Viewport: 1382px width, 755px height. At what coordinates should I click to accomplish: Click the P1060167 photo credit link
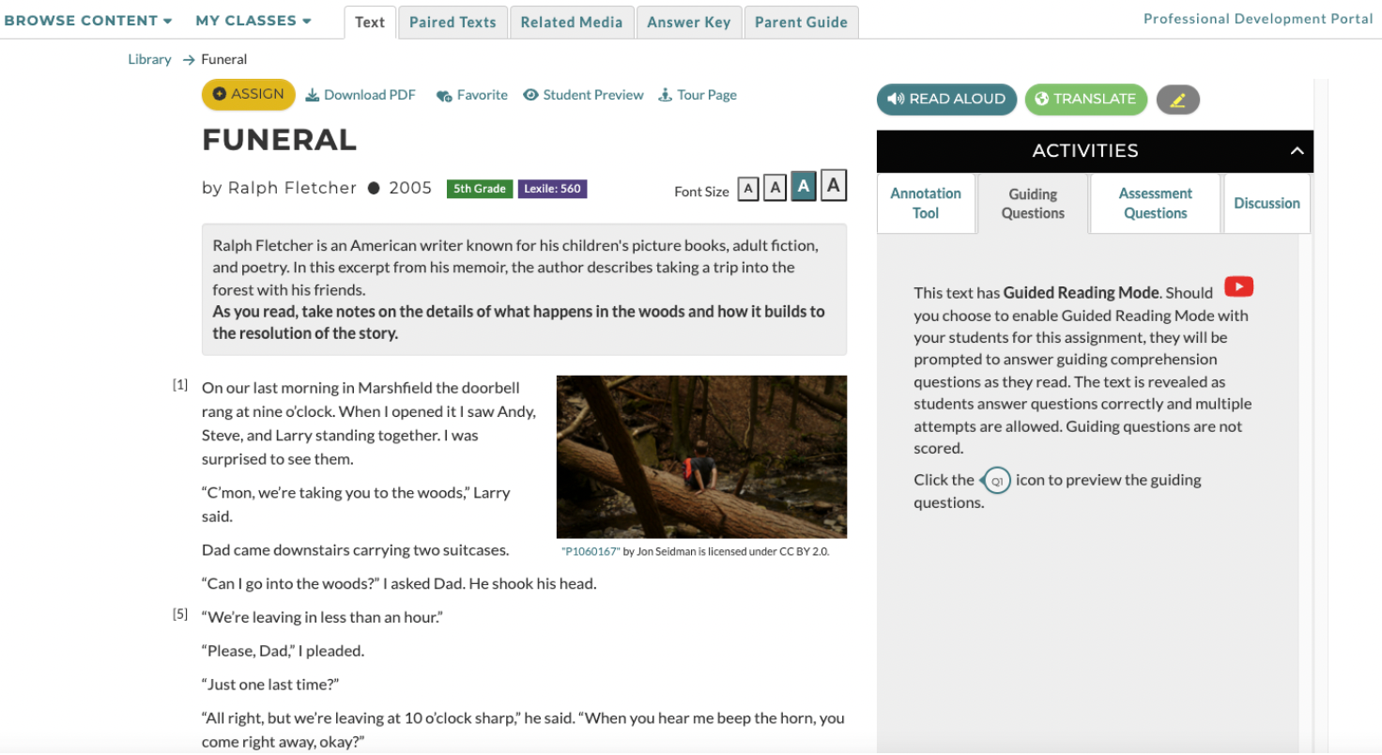(x=591, y=551)
